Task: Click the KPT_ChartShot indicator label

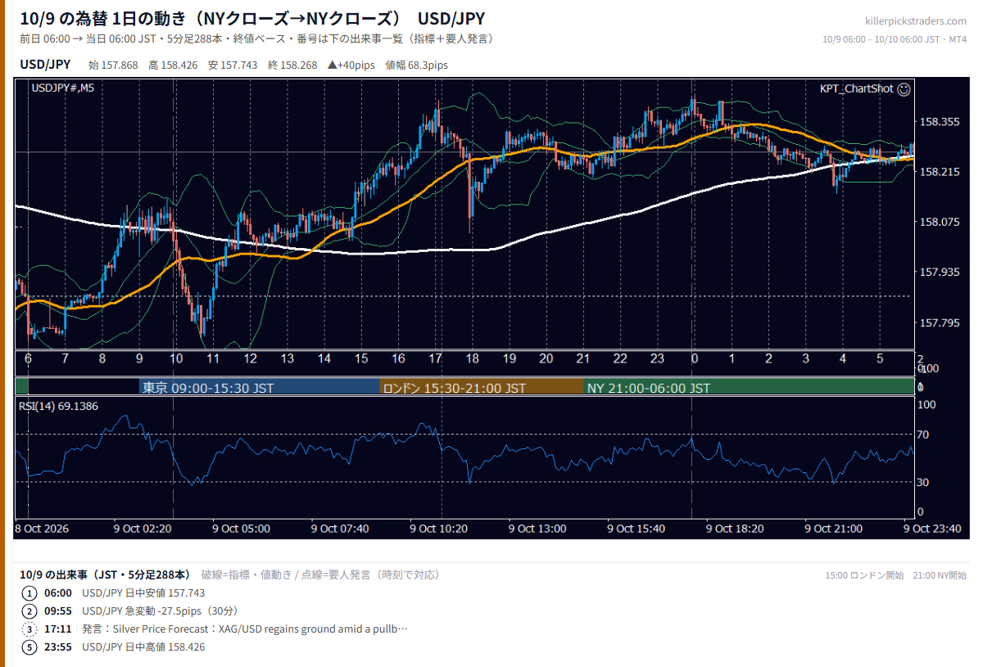Action: pyautogui.click(x=856, y=89)
